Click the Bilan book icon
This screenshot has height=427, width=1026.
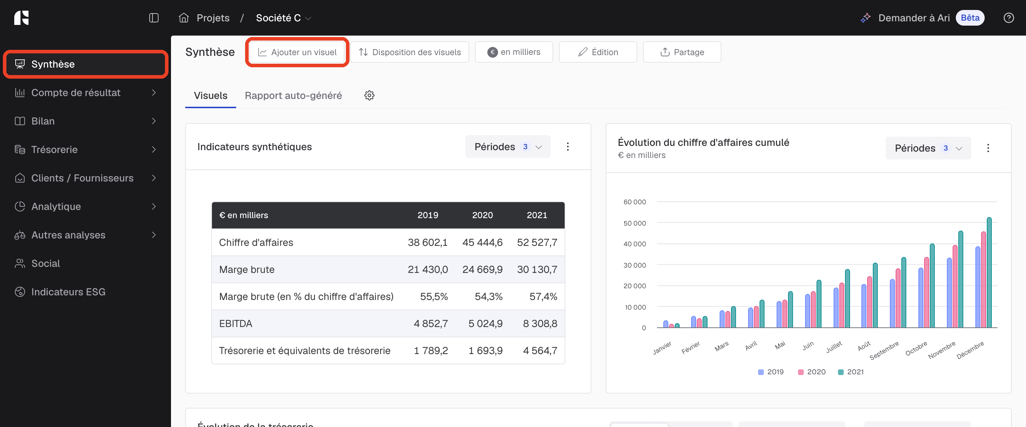[x=20, y=121]
